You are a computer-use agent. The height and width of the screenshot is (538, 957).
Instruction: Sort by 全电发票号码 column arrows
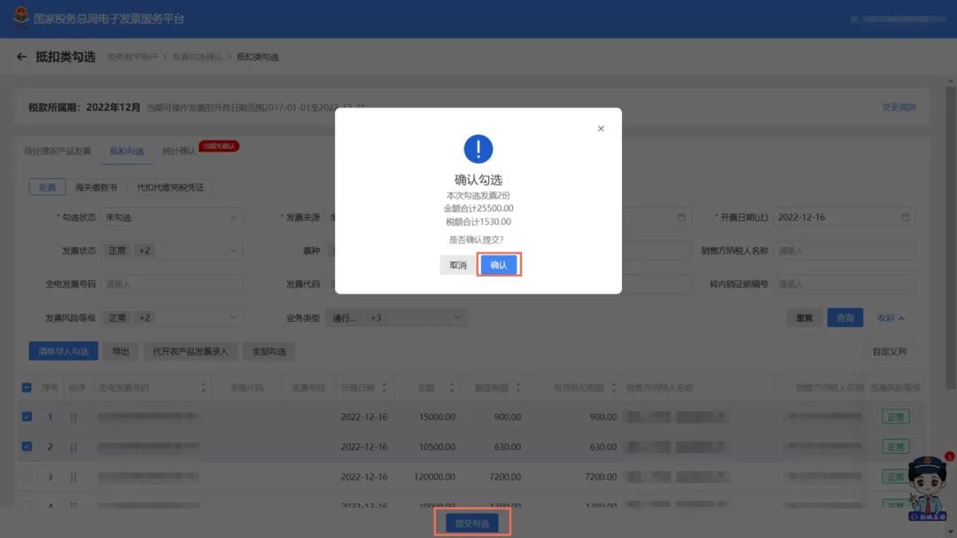click(x=203, y=387)
